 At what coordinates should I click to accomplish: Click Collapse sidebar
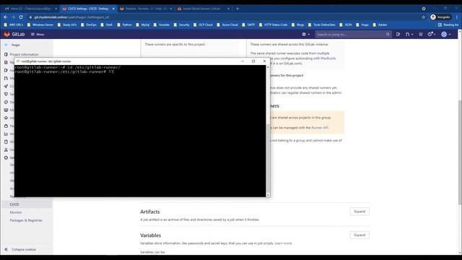(21, 249)
